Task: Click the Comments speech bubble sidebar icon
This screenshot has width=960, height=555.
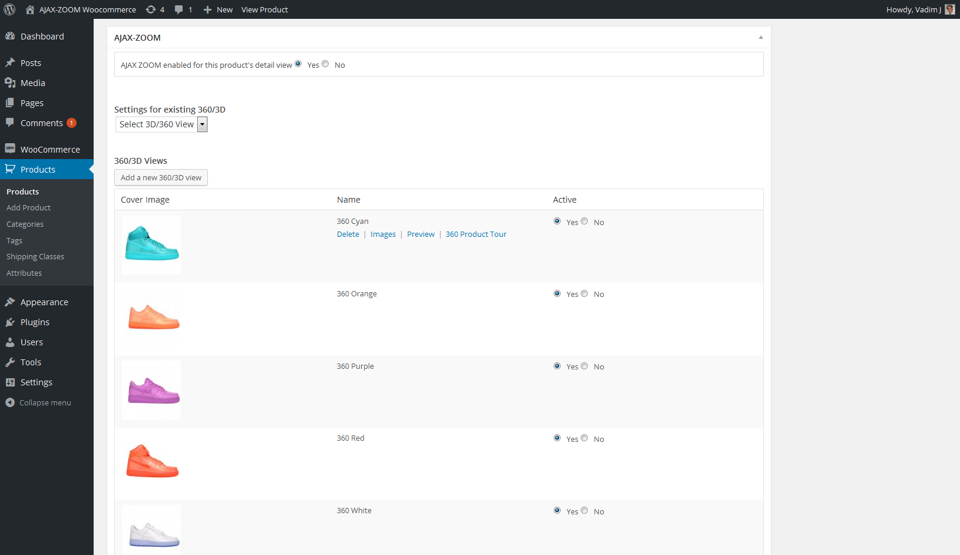Action: pyautogui.click(x=10, y=123)
